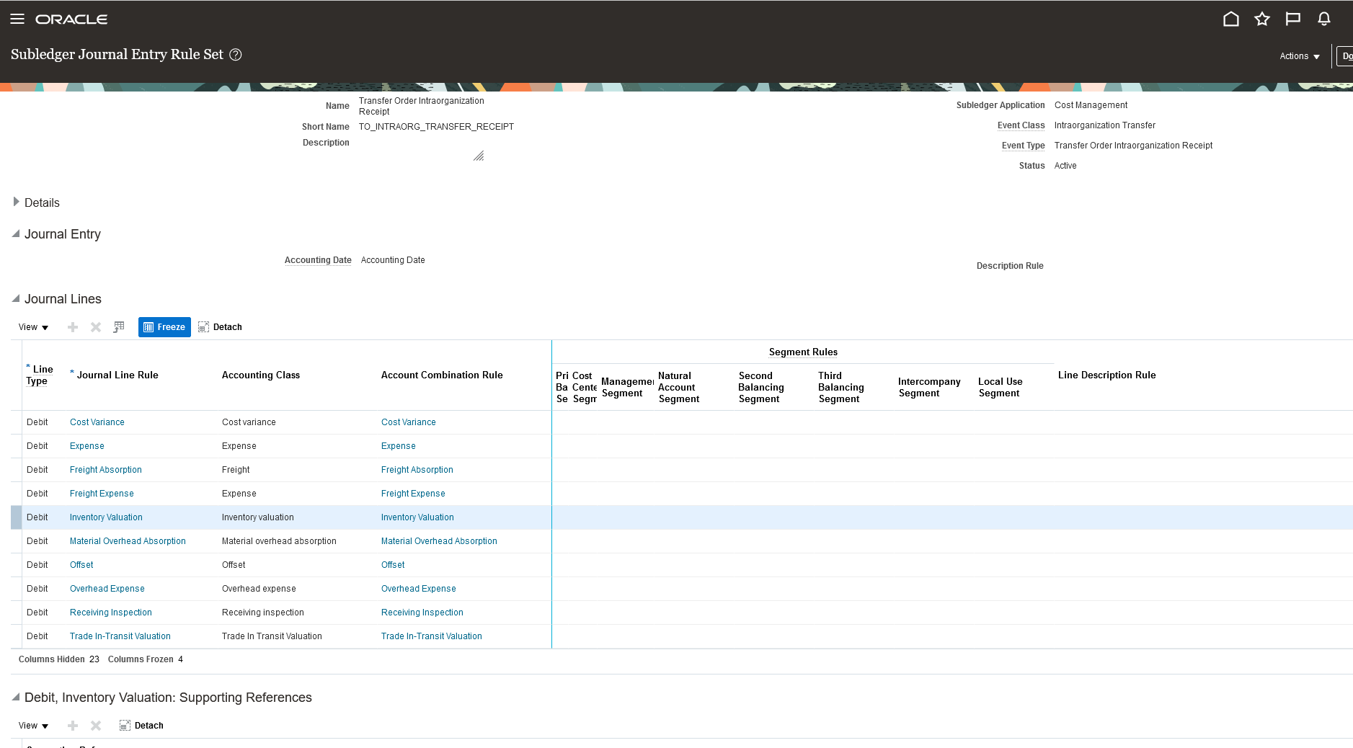Screen dimensions: 1353x748
Task: Click the Event Class label
Action: [x=1021, y=125]
